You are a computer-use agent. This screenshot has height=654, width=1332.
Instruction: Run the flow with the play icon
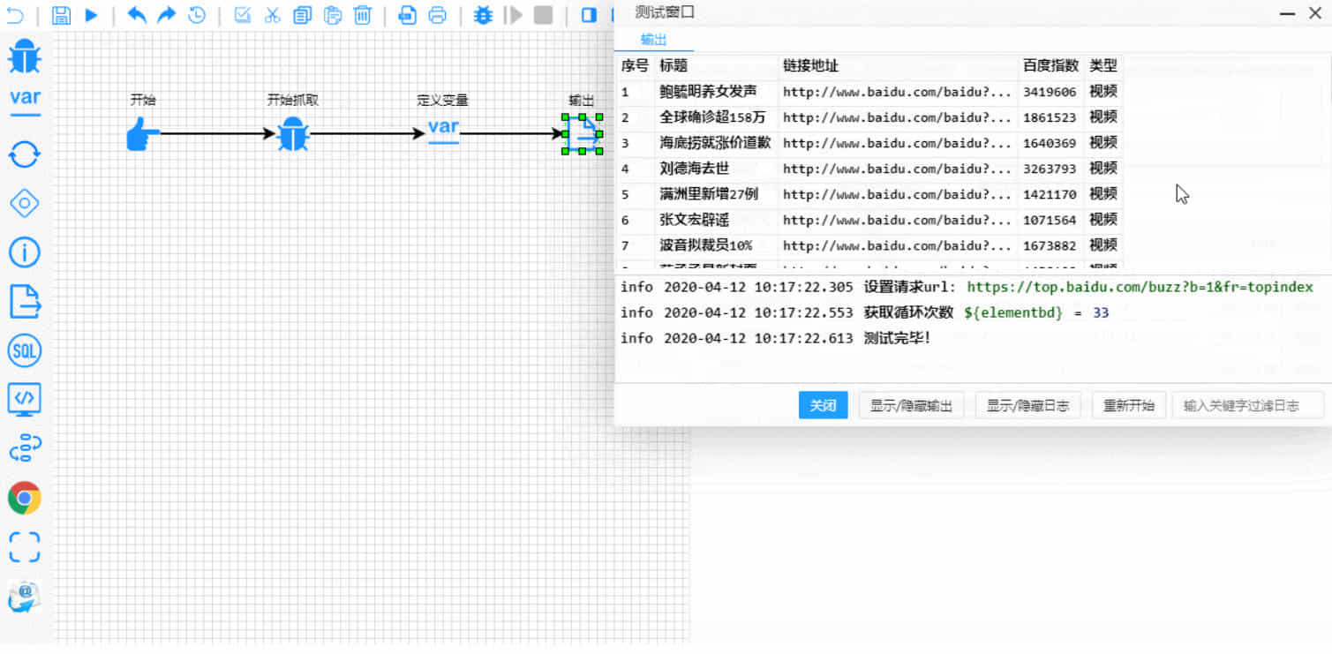92,15
